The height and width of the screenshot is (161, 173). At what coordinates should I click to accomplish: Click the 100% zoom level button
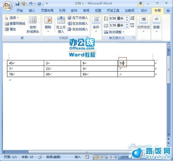click(x=124, y=157)
